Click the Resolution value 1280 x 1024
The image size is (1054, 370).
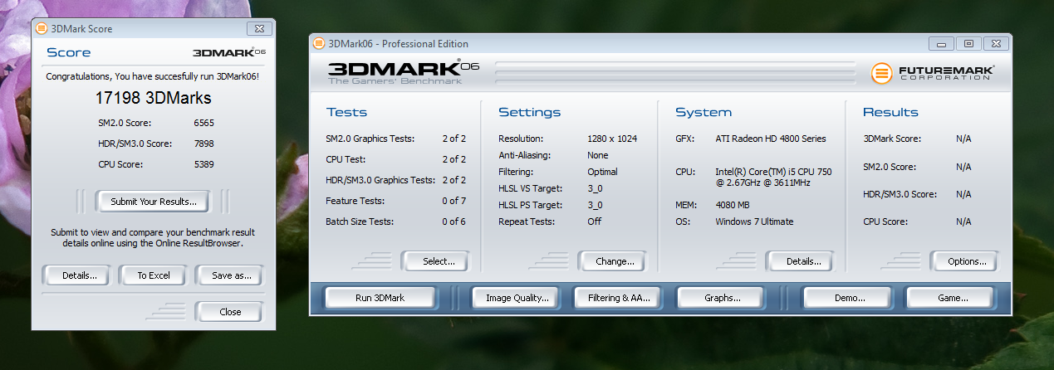612,139
